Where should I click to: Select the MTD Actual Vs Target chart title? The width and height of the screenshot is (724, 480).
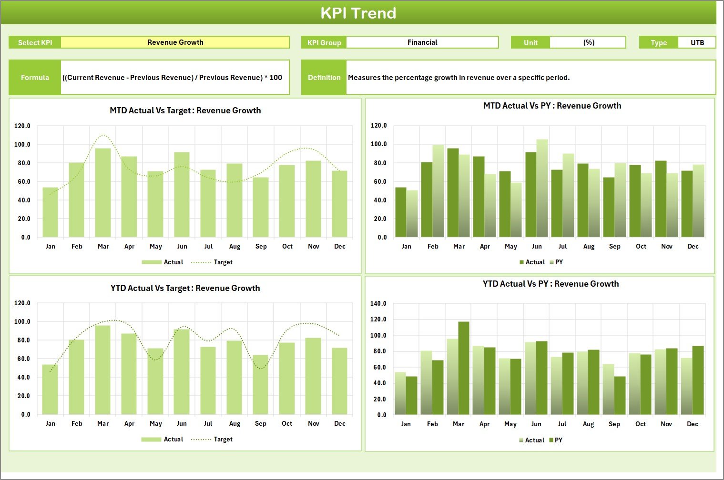(x=185, y=110)
